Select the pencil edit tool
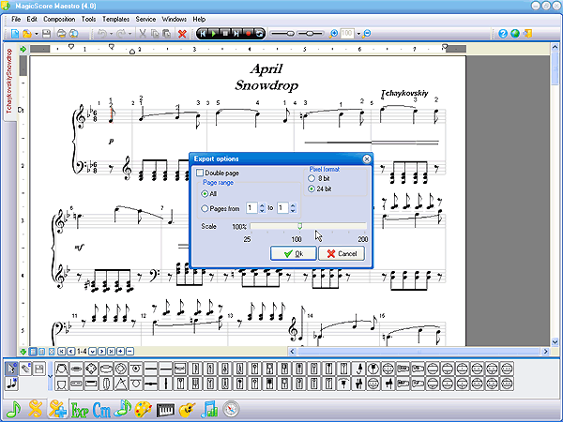 coord(25,369)
